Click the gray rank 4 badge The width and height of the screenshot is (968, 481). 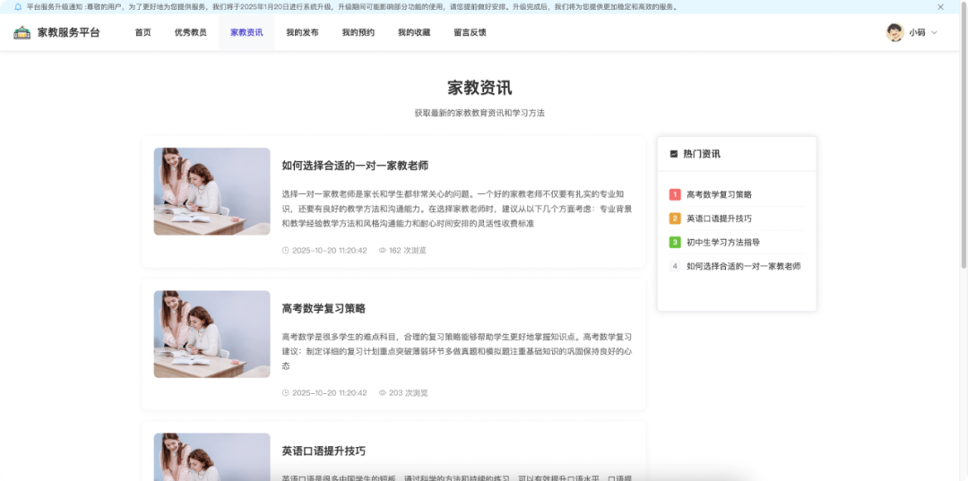click(675, 266)
